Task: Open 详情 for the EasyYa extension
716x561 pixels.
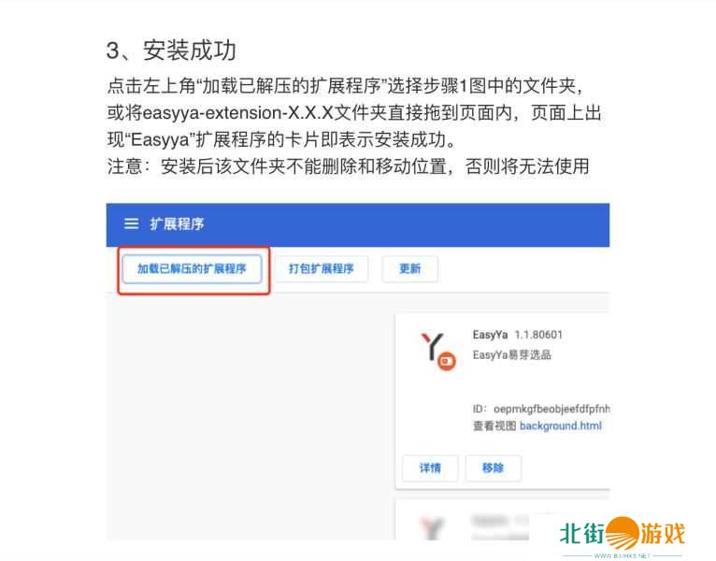Action: point(430,467)
